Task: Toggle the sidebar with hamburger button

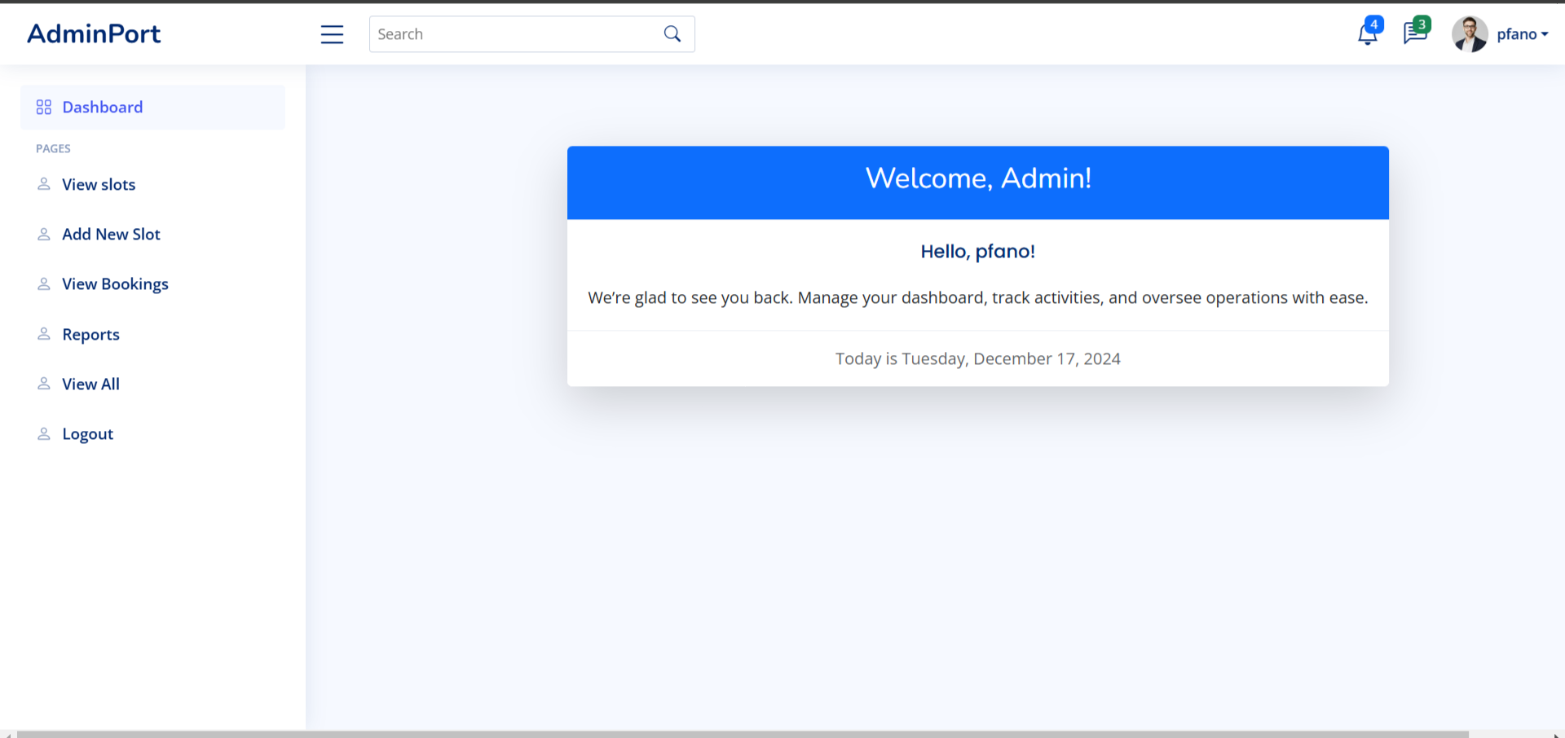Action: (332, 34)
